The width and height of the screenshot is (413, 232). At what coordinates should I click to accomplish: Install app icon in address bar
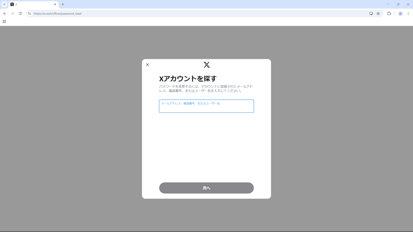point(371,14)
